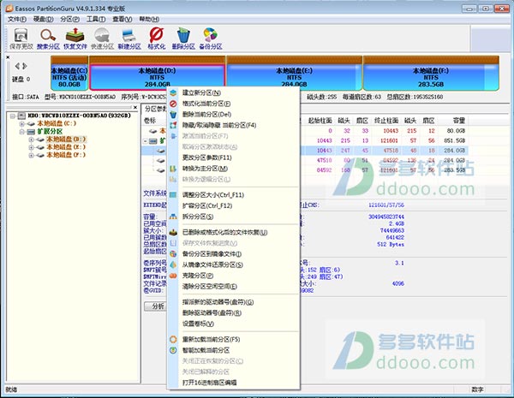
Task: Go to previous disk with left arrow
Action: [17, 66]
